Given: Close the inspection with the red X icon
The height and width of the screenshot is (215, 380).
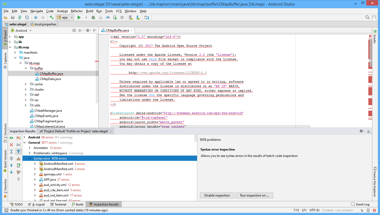Looking at the screenshot, I should [11, 145].
